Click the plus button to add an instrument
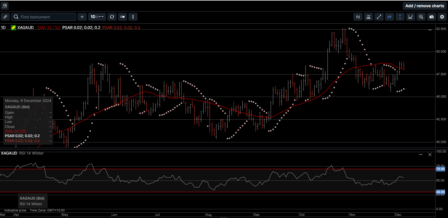Screen dimensions: 448x218 82,17
